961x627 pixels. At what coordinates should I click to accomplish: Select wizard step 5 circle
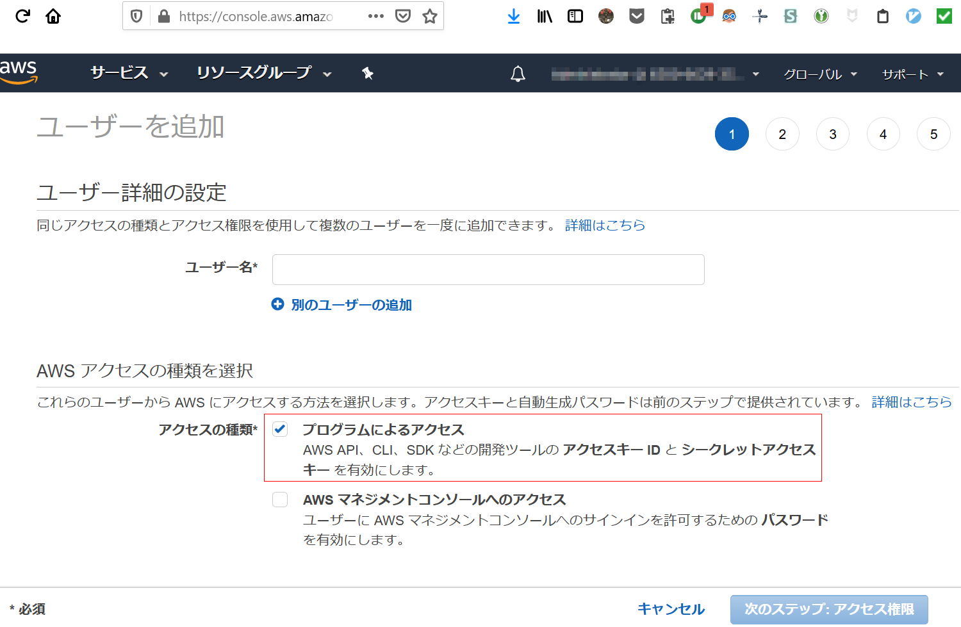[x=934, y=134]
